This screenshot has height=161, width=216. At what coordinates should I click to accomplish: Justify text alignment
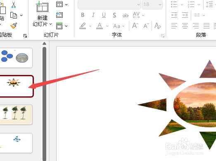(x=207, y=26)
